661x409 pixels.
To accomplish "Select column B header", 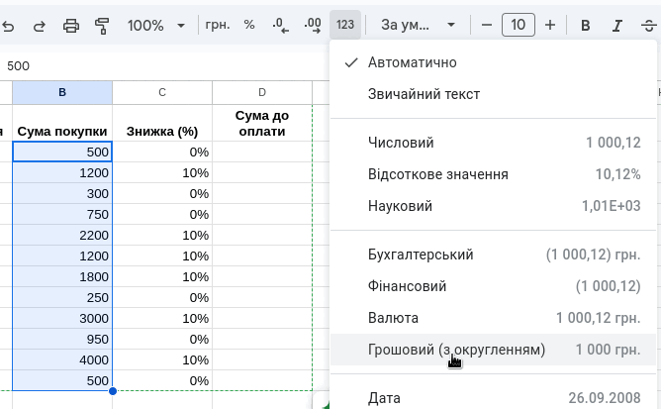I will click(62, 92).
